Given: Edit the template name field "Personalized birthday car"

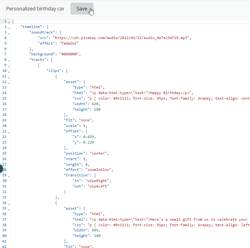Looking at the screenshot, I should point(35,9).
